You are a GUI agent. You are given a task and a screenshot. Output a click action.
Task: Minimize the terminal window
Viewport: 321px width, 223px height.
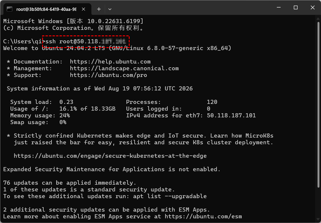click(278, 7)
